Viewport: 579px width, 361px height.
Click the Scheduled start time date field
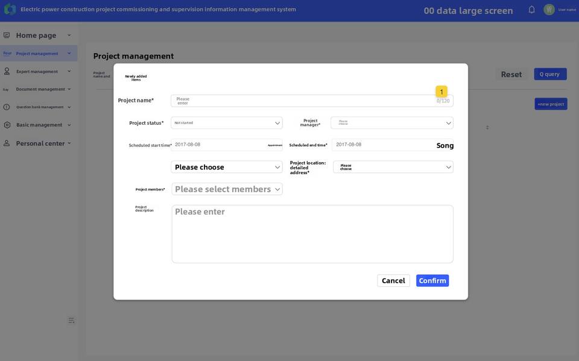227,145
